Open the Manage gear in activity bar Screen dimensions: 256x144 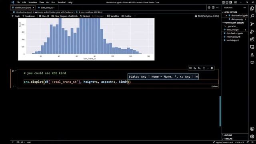(252, 136)
